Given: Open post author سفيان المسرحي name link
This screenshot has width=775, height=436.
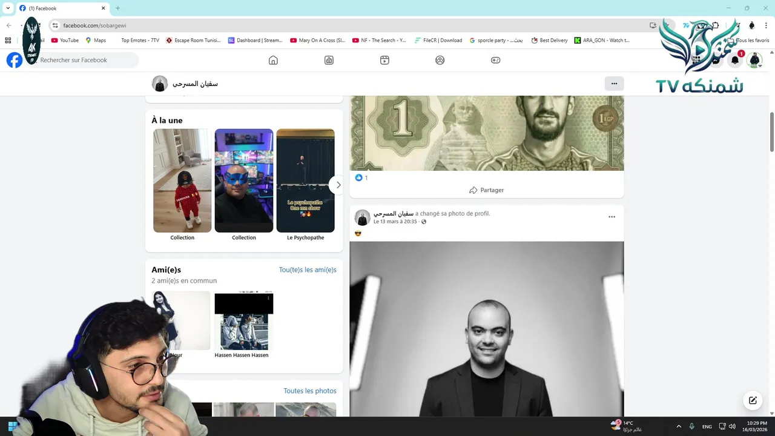Looking at the screenshot, I should 394,213.
